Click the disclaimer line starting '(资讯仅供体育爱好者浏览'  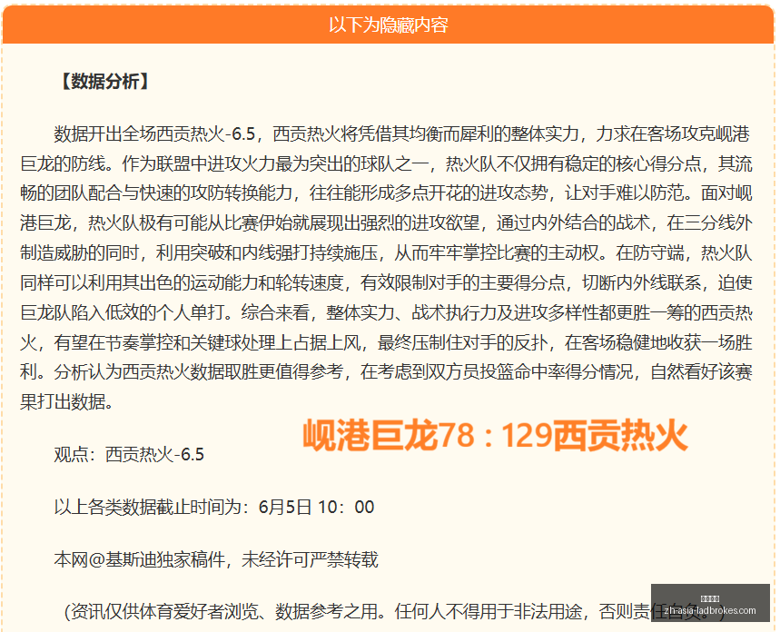tap(395, 612)
